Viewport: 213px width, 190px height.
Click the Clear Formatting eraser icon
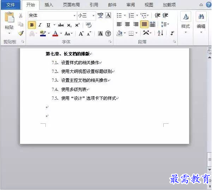click(89, 25)
